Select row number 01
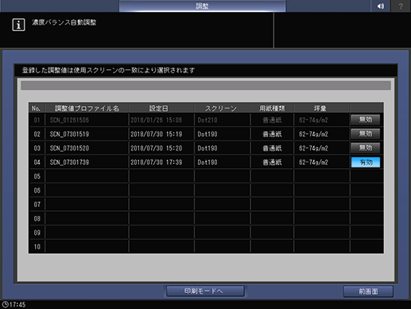The image size is (411, 309). tap(37, 120)
